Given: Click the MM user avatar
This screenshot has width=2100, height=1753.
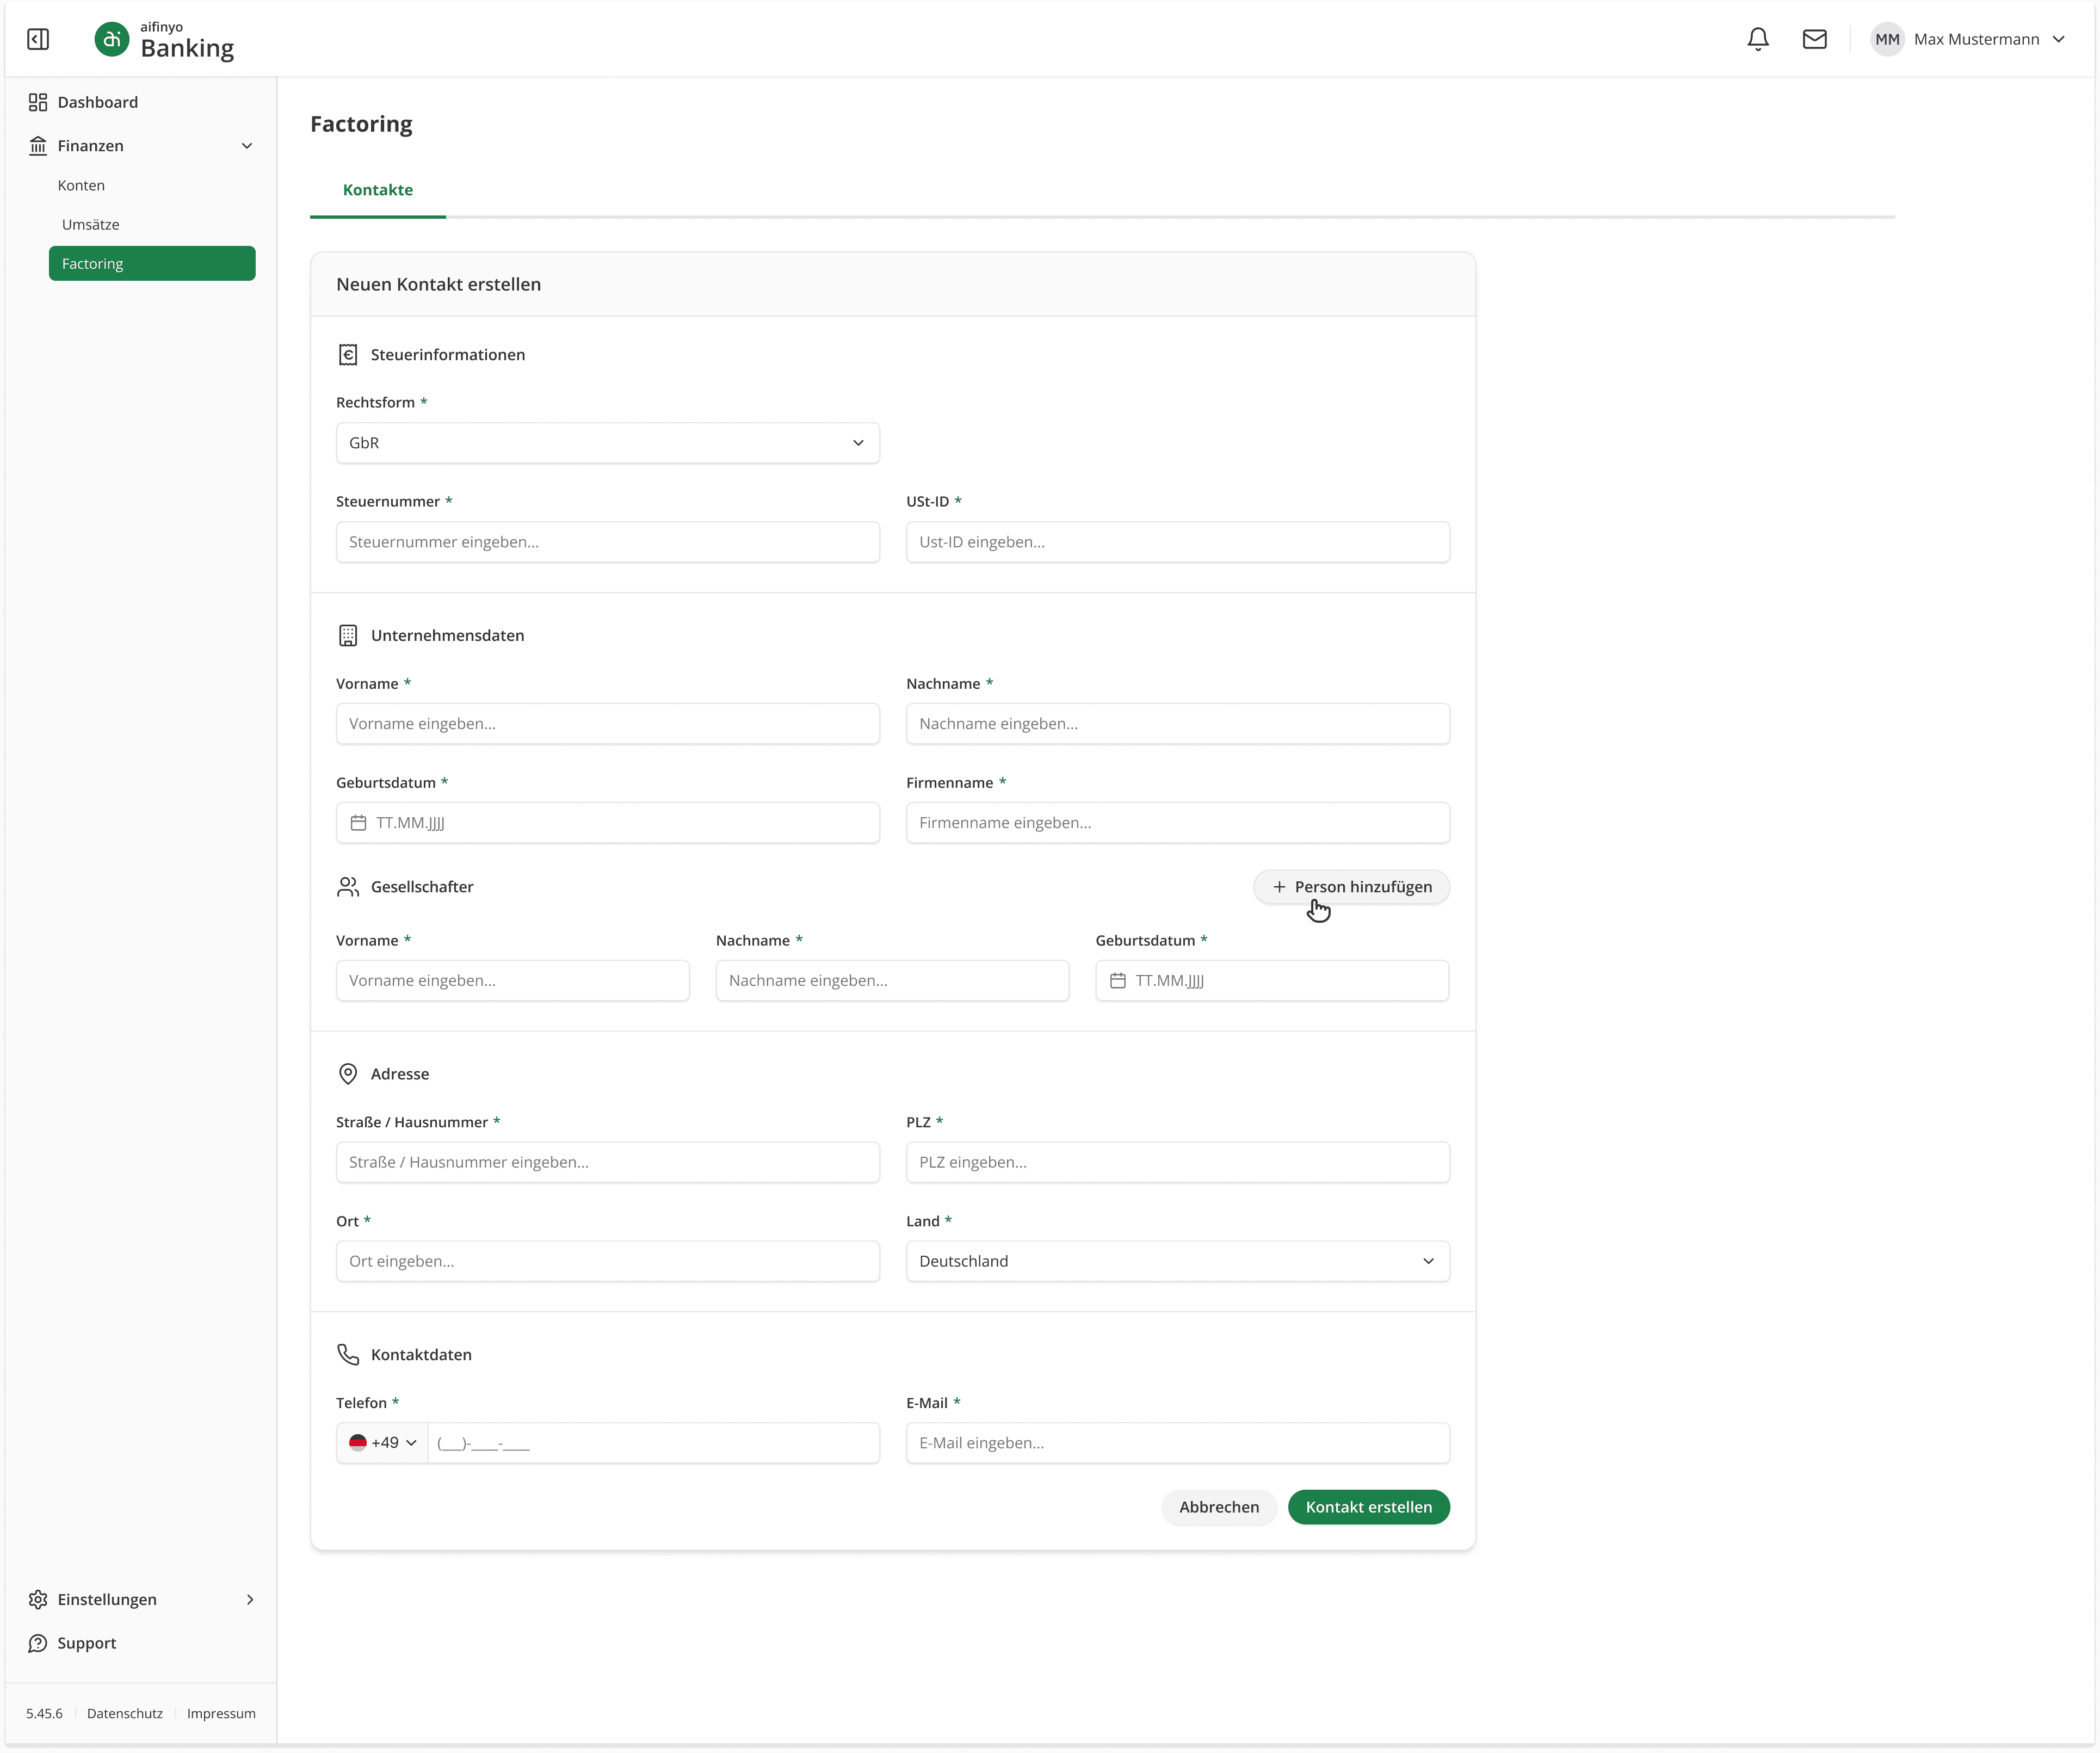Looking at the screenshot, I should click(1886, 39).
